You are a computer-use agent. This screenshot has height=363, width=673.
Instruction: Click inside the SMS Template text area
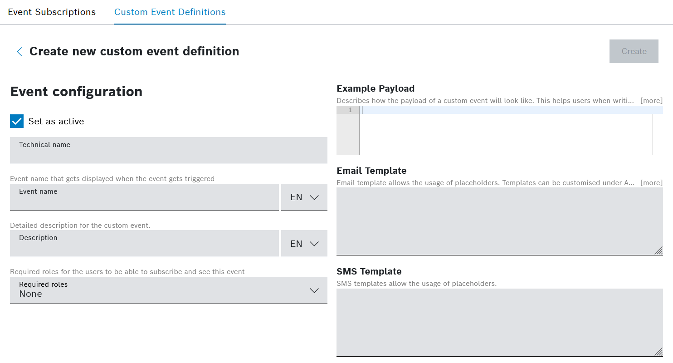499,322
